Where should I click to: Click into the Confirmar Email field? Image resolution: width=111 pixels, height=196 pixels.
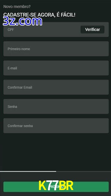coord(56,87)
